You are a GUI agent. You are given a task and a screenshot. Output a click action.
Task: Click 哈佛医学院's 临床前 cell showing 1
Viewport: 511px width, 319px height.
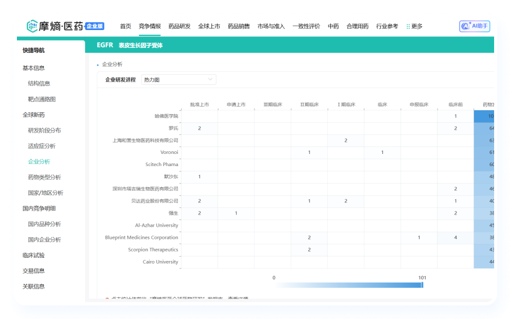456,116
